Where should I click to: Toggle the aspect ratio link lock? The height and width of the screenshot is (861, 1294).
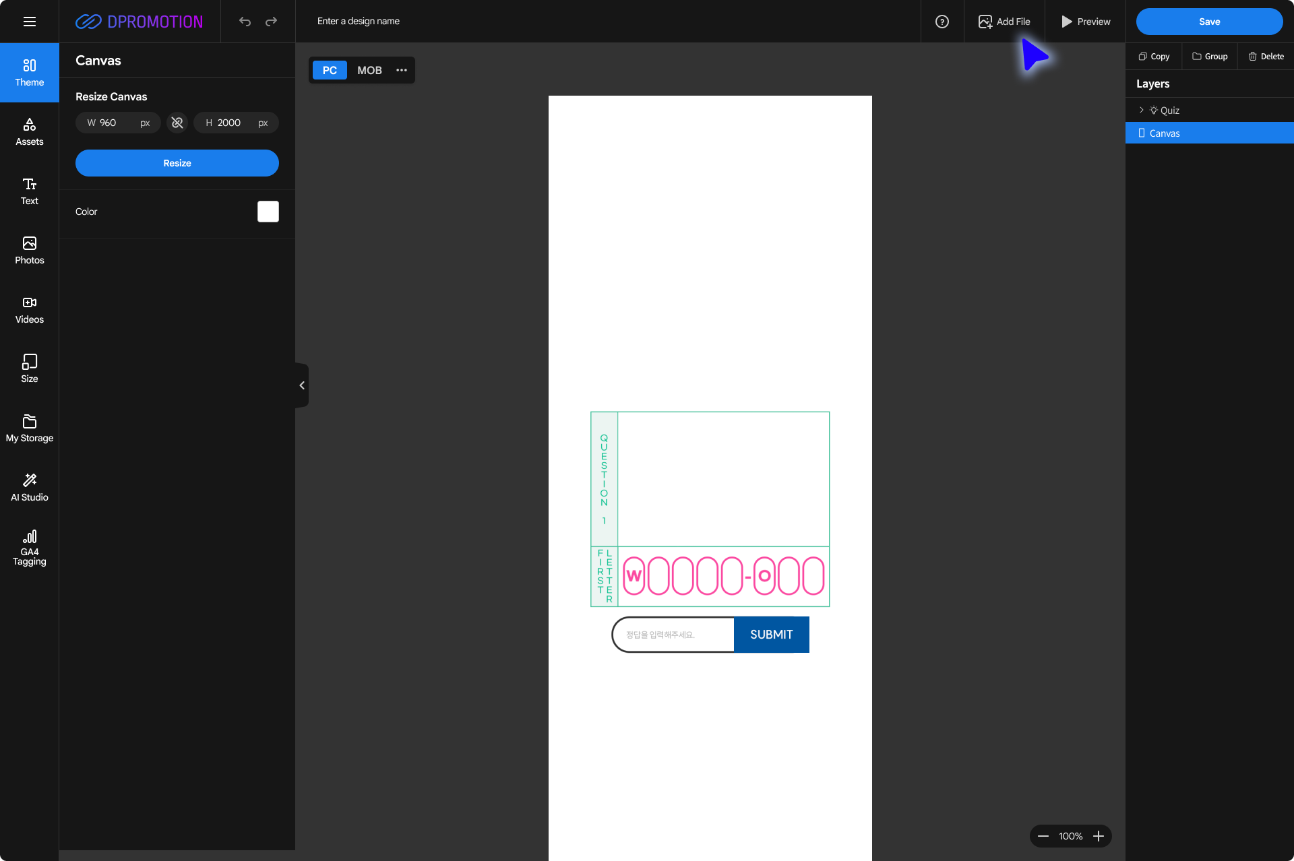[177, 123]
